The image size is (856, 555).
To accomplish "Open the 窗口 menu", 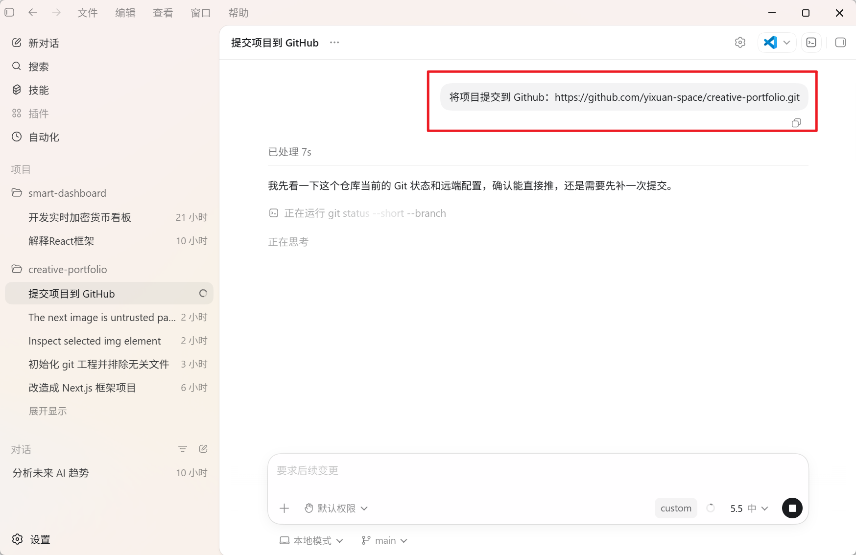I will click(201, 13).
